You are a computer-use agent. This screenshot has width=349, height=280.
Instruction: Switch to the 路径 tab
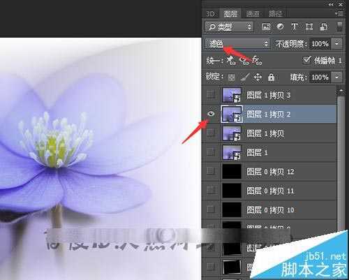(275, 14)
